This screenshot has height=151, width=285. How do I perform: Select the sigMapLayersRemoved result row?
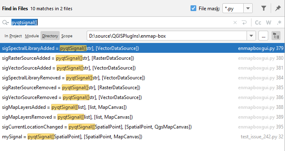[142, 117]
